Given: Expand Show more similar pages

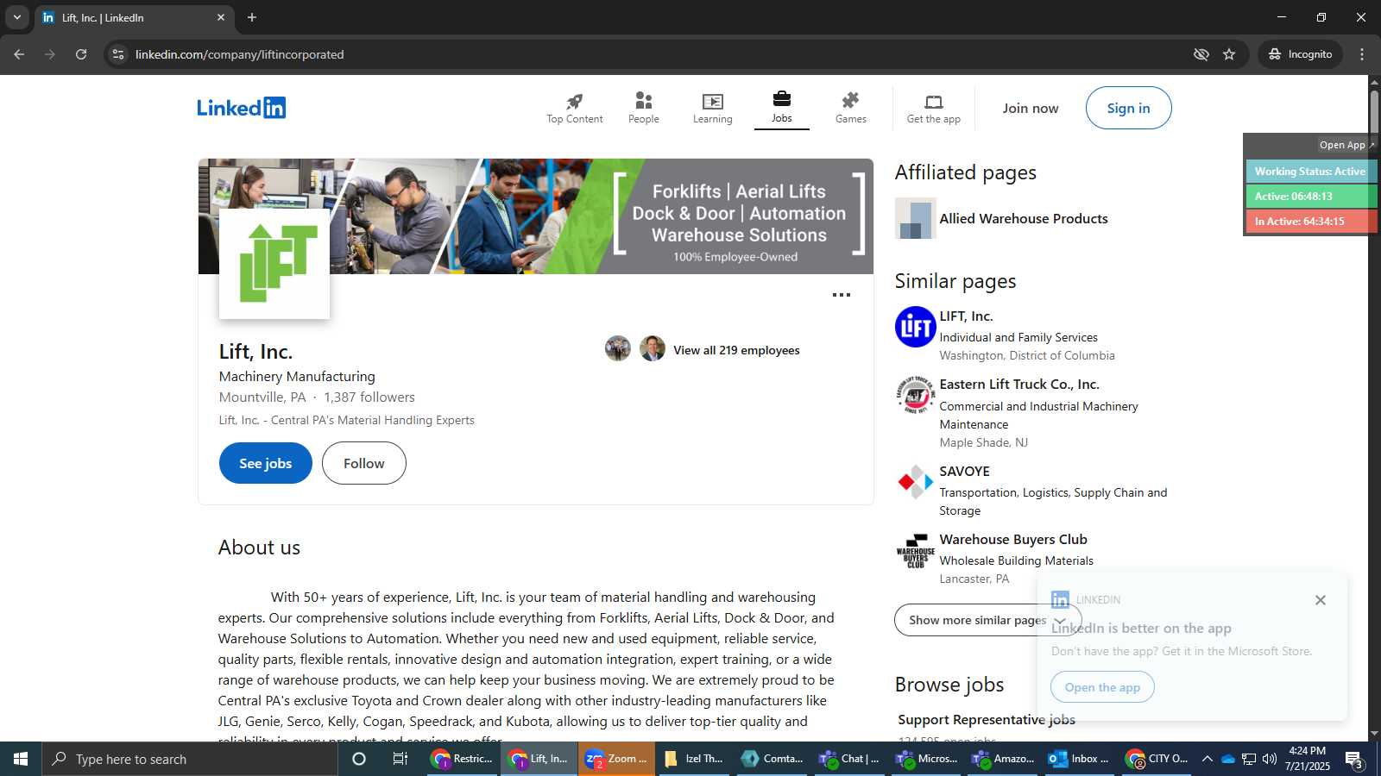Looking at the screenshot, I should 987,620.
